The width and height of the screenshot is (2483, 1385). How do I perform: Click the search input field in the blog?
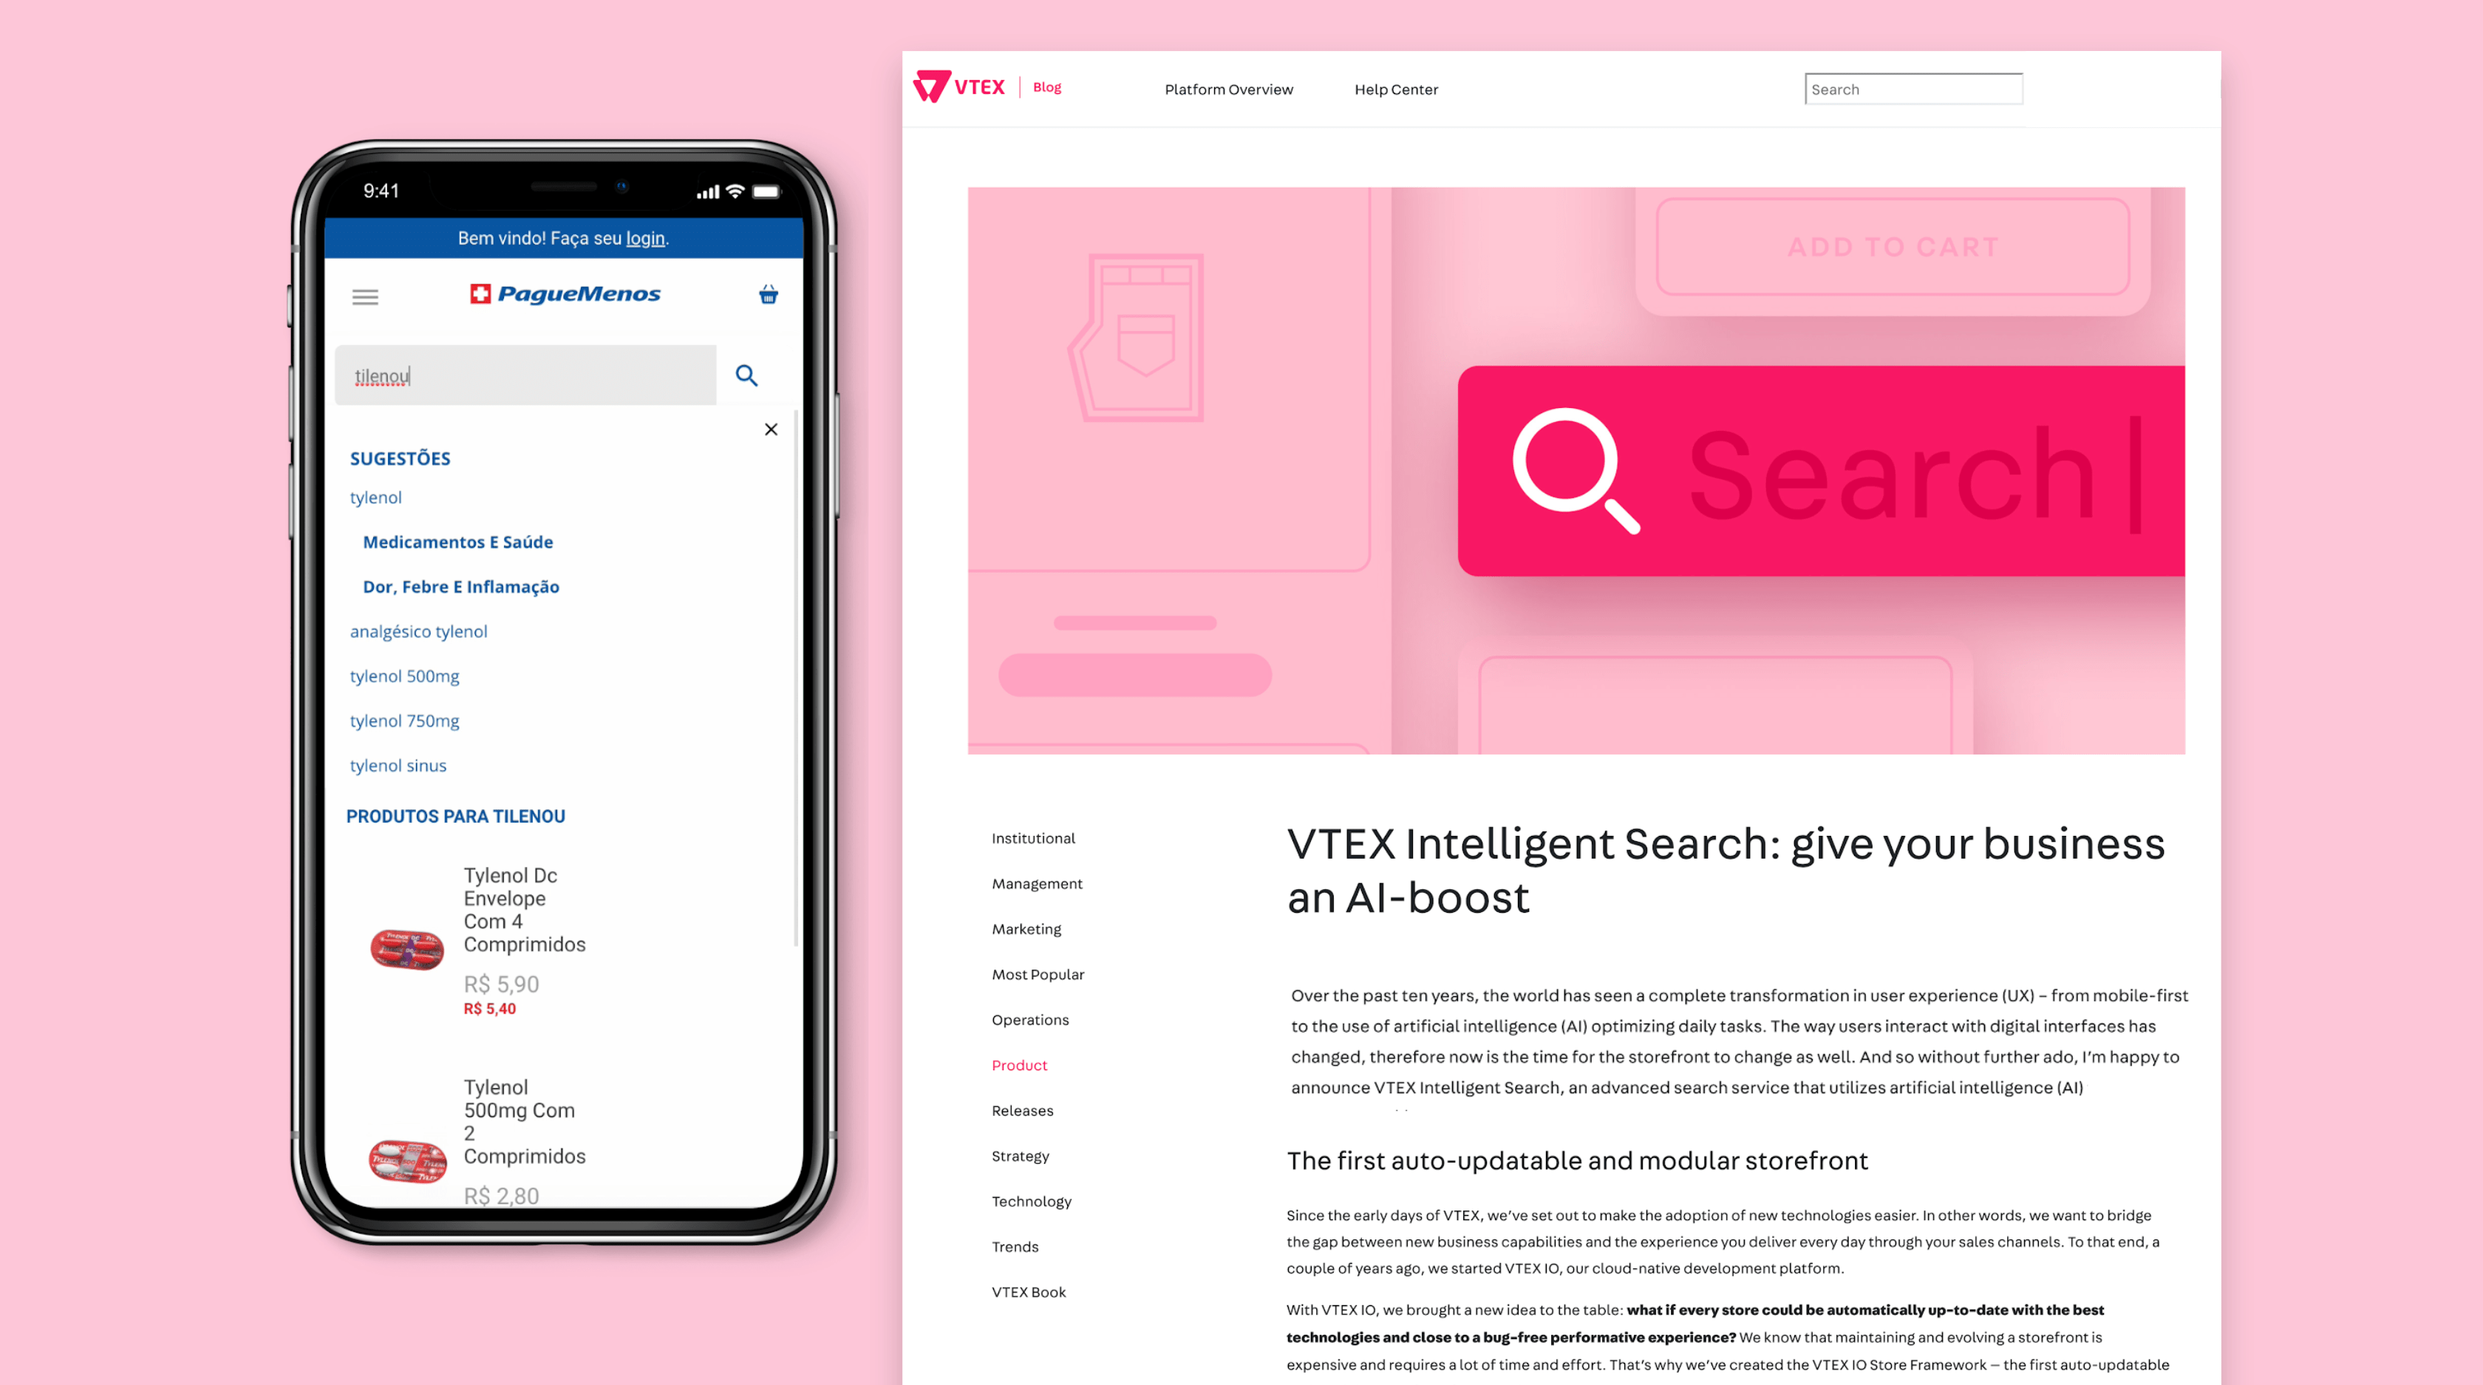coord(1912,89)
